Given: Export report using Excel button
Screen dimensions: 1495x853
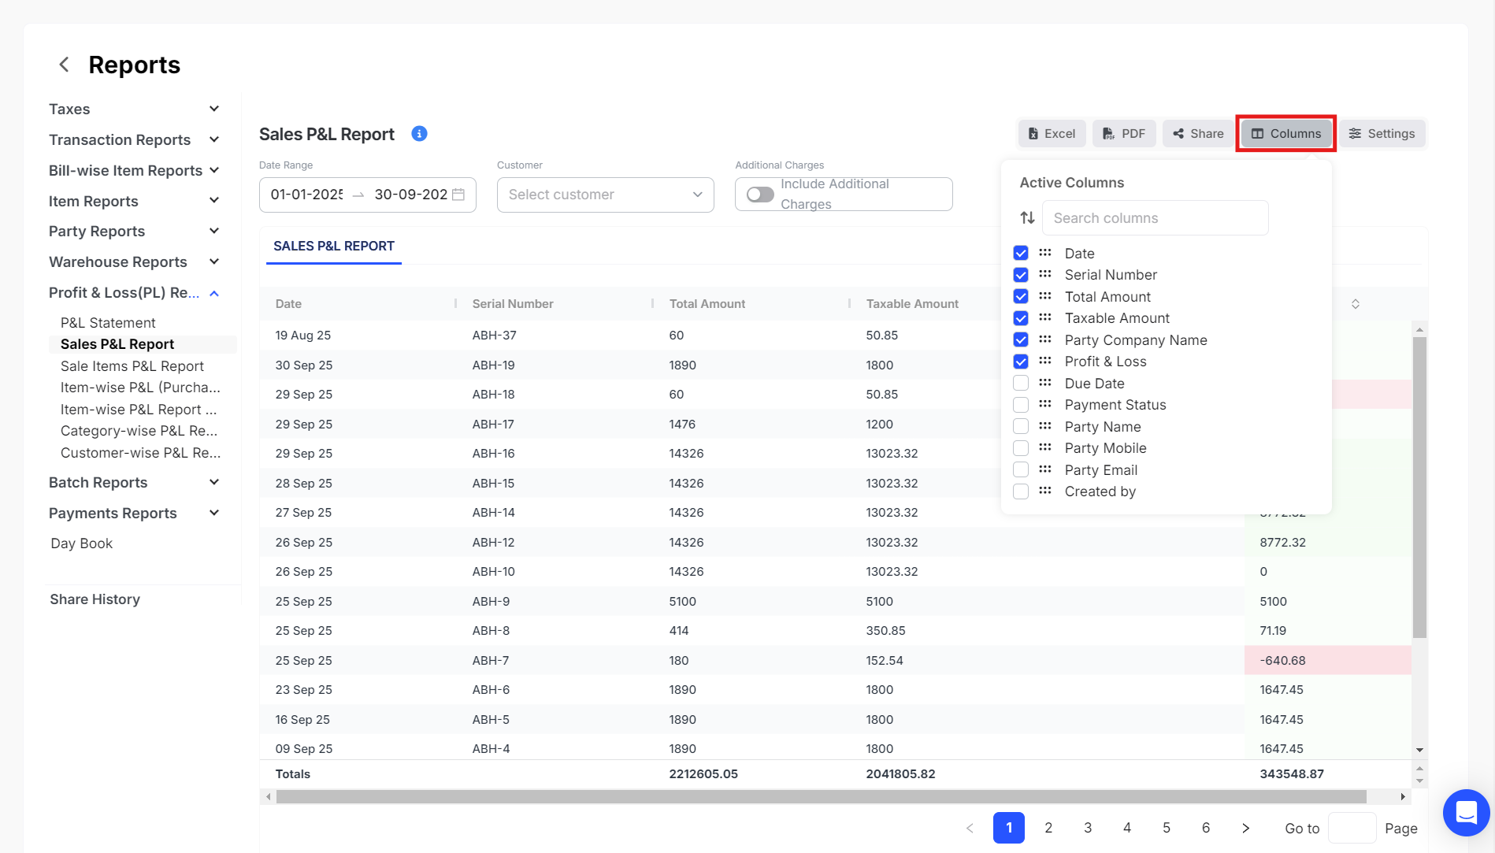Looking at the screenshot, I should coord(1052,134).
